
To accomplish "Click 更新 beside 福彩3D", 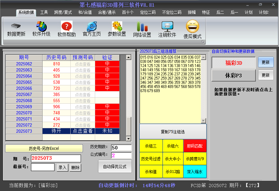I will [x=266, y=62].
